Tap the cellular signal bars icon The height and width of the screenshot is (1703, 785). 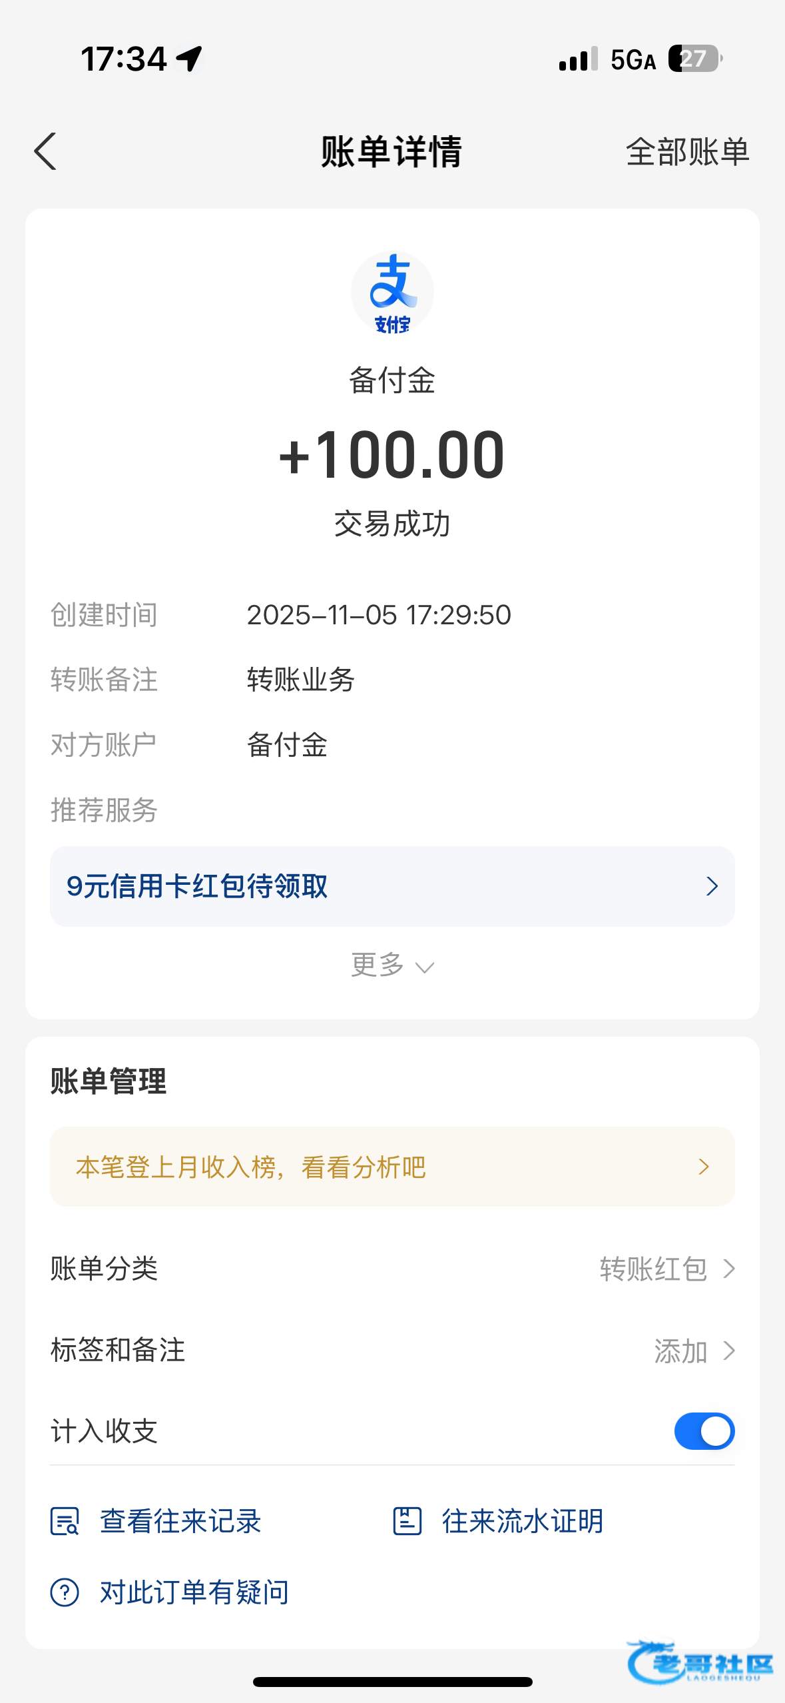coord(578,59)
